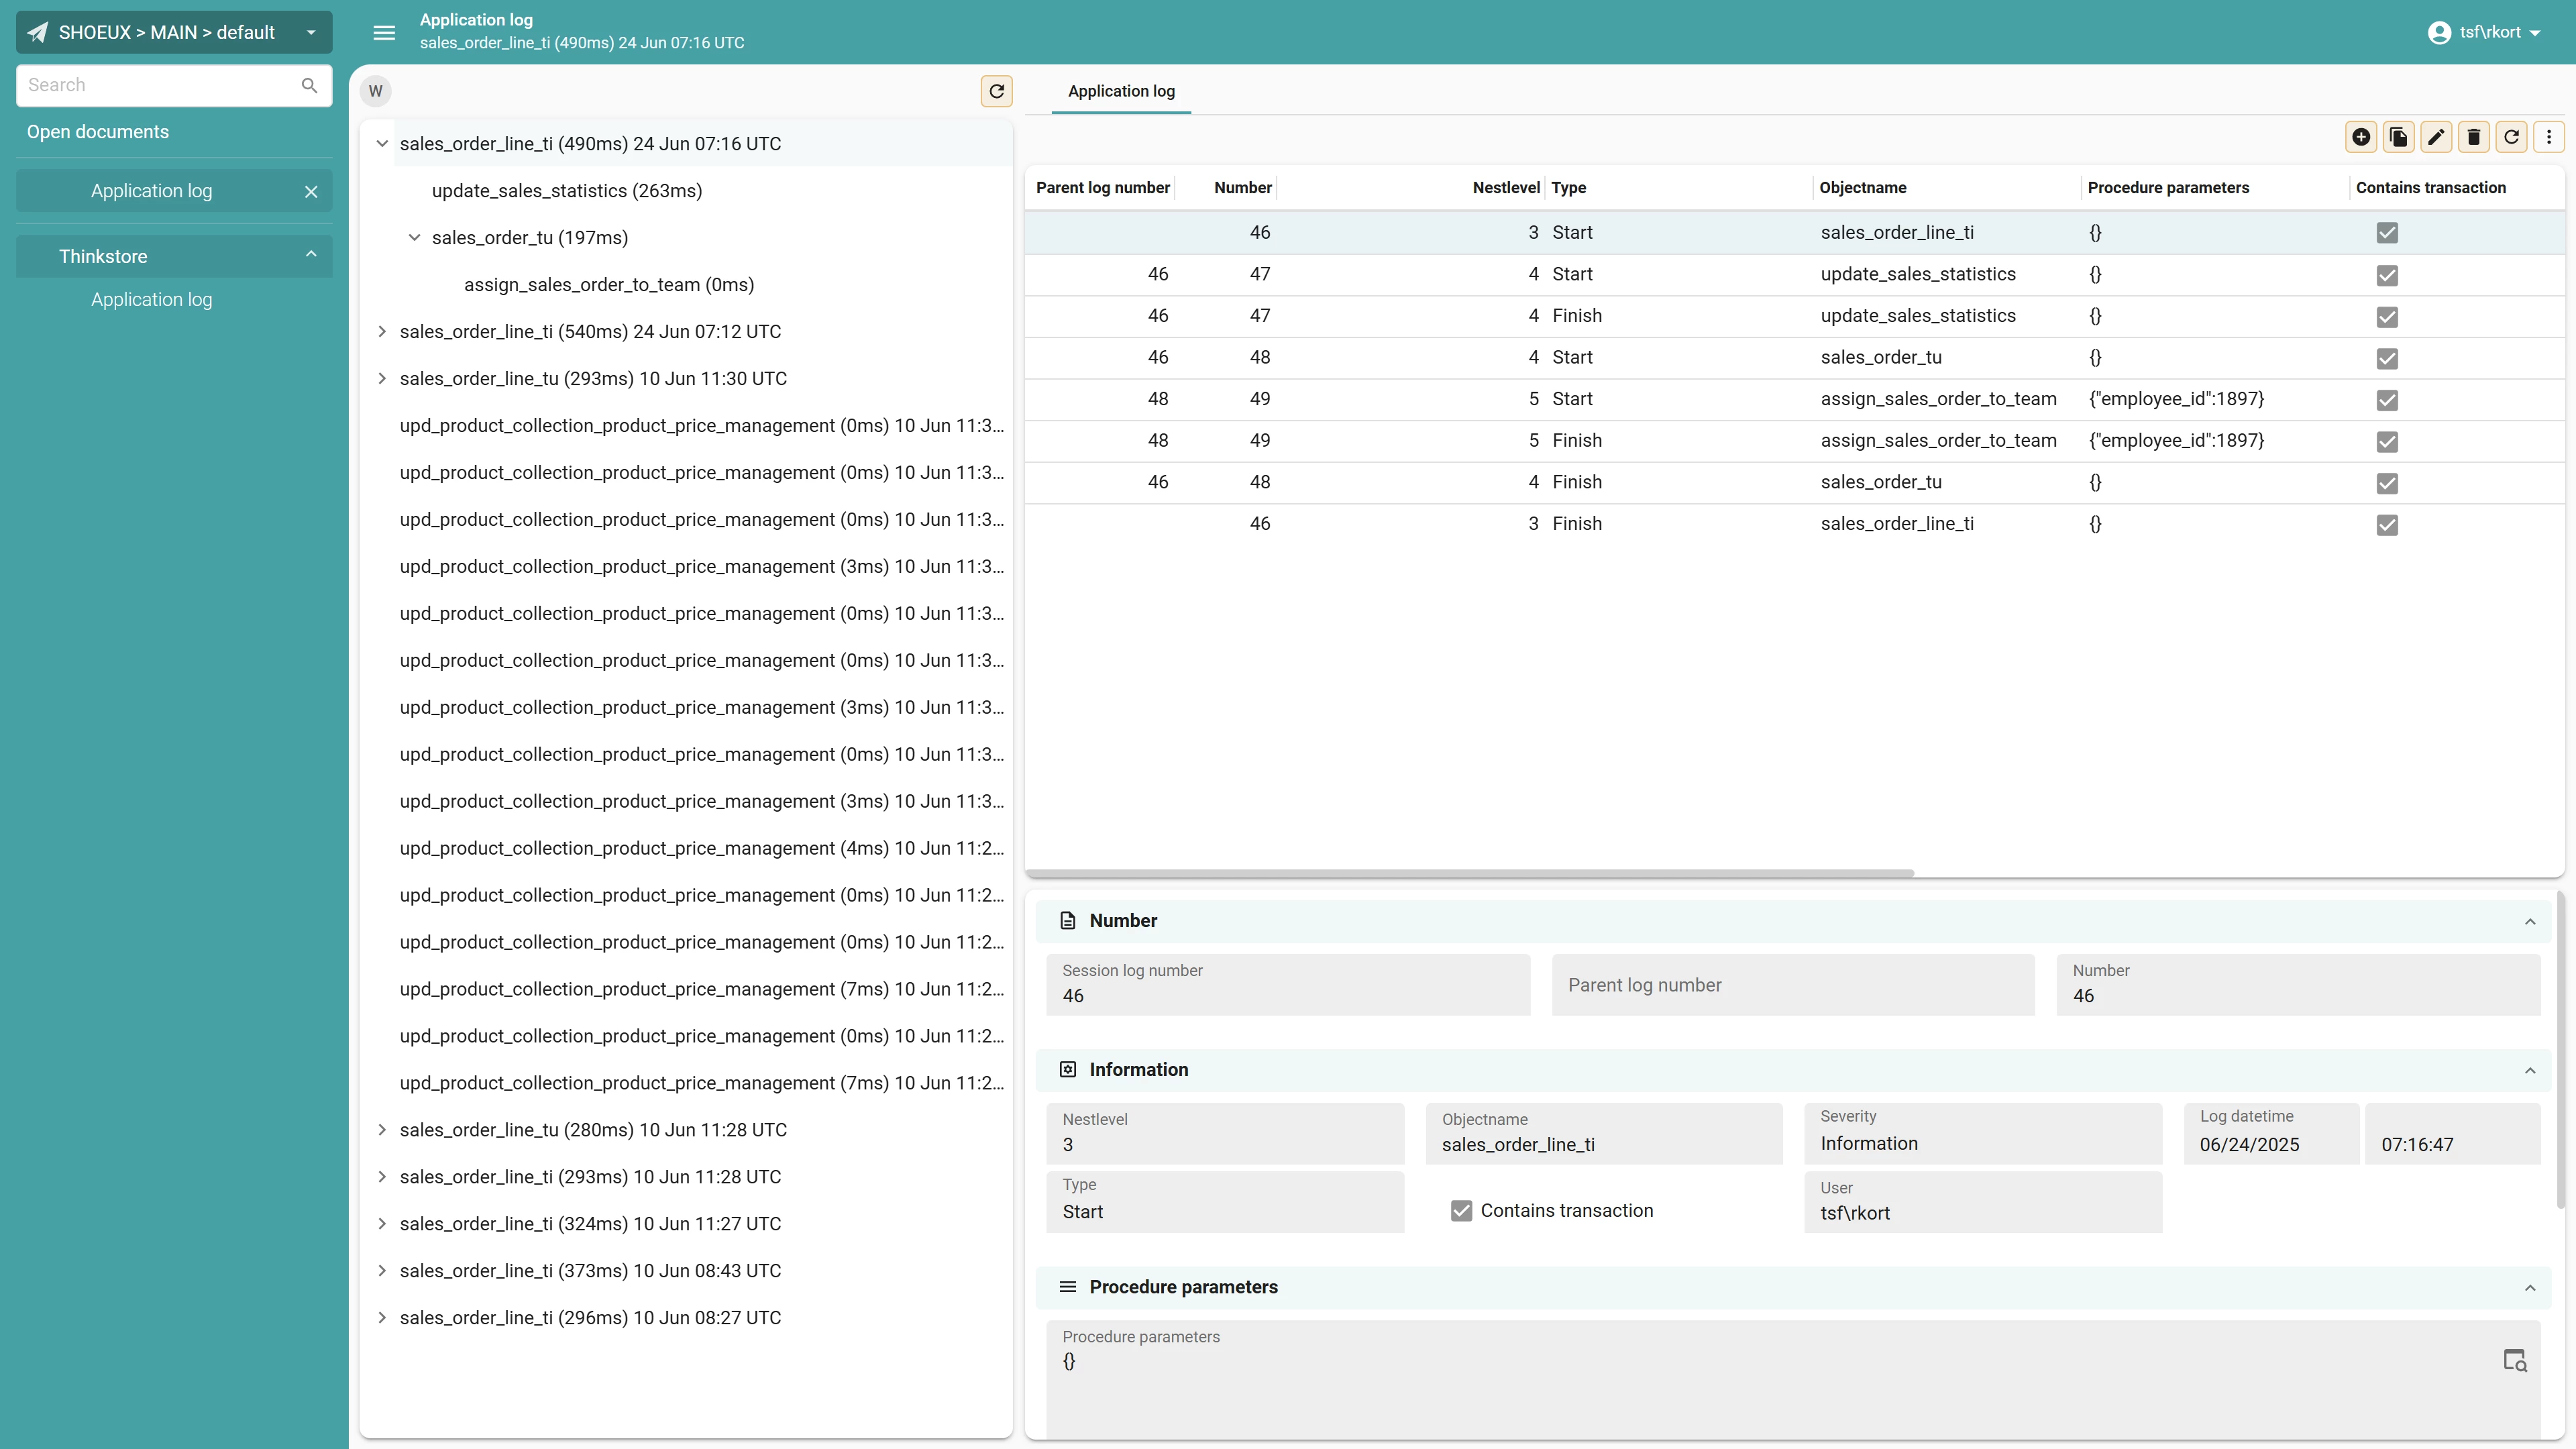Toggle the checkbox for sales_order_tu Finish row
Viewport: 2576px width, 1449px height.
[2387, 483]
